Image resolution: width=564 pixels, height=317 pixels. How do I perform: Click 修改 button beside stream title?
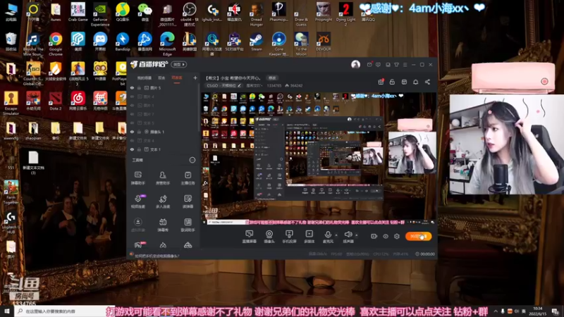pyautogui.click(x=272, y=77)
